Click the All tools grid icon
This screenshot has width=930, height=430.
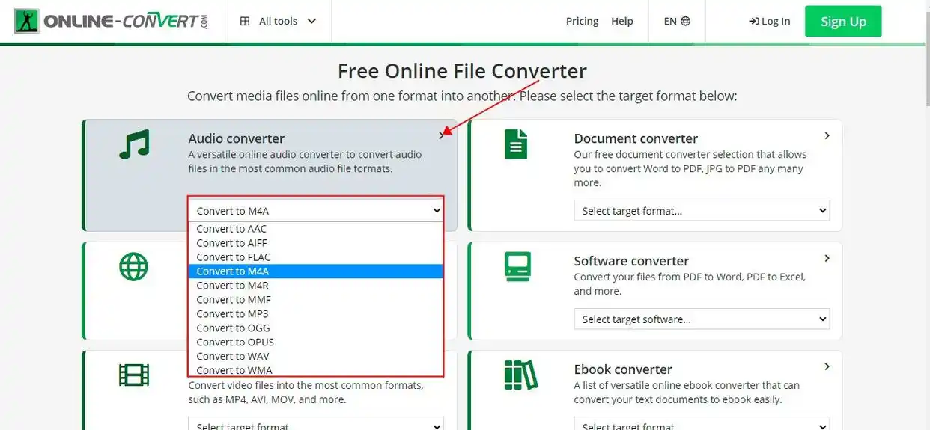click(x=245, y=21)
